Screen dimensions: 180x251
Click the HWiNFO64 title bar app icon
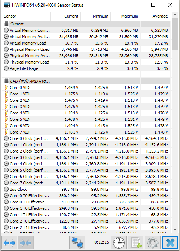(x=7, y=5)
